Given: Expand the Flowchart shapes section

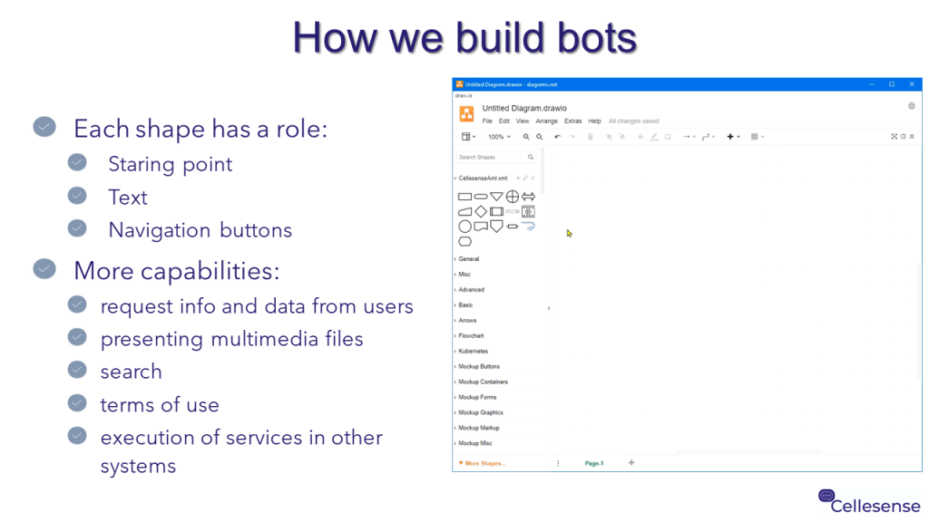Looking at the screenshot, I should [472, 336].
